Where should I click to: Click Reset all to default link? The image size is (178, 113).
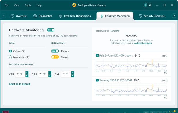point(20,84)
